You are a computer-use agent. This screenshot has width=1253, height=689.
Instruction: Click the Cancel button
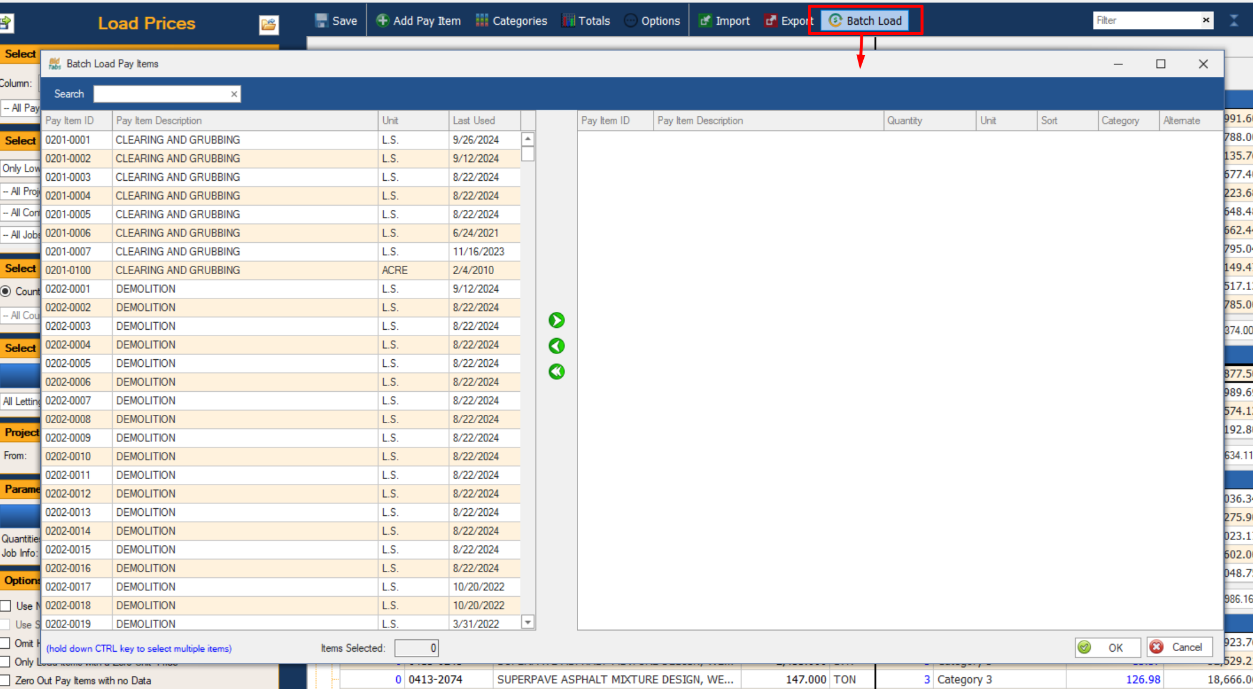(x=1179, y=648)
